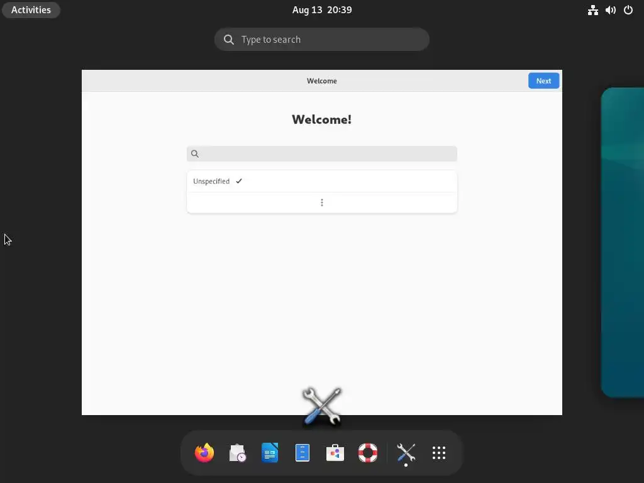Open the clock and calendar menu
This screenshot has width=644, height=483.
(321, 10)
